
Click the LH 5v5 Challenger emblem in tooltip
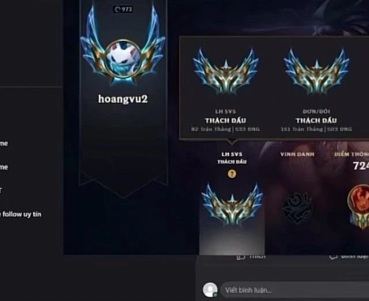[x=225, y=72]
